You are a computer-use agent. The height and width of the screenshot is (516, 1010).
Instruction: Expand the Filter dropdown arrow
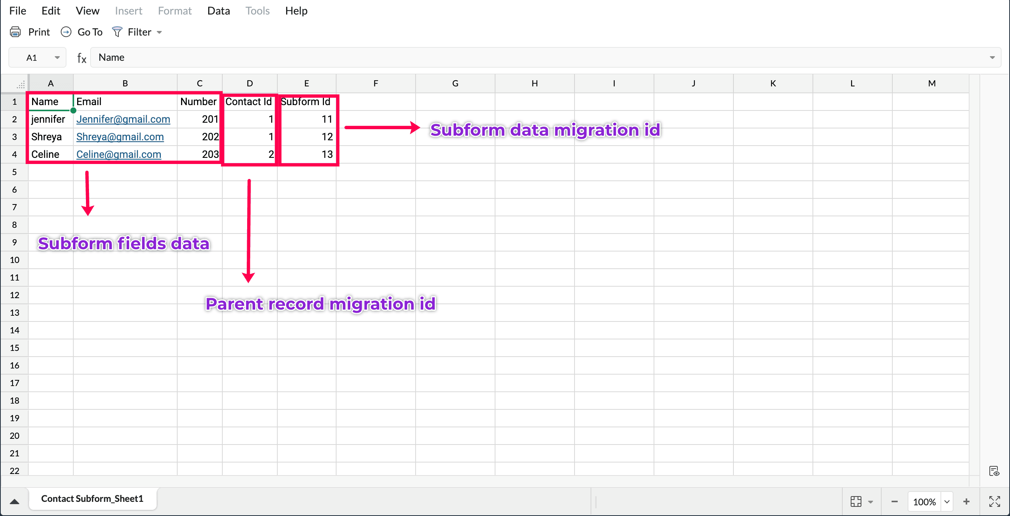pyautogui.click(x=159, y=32)
